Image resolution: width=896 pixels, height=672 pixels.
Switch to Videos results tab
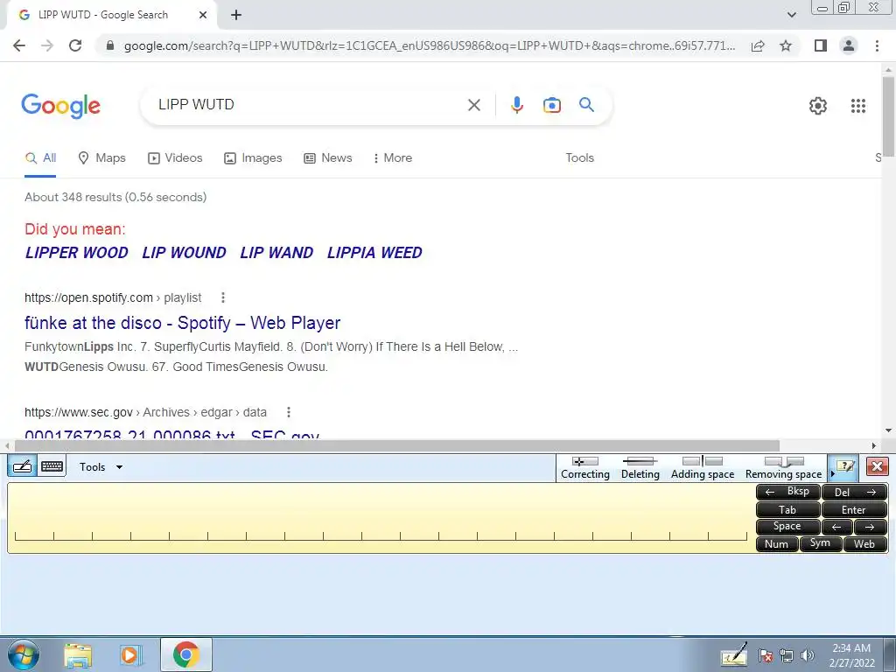[x=175, y=158]
